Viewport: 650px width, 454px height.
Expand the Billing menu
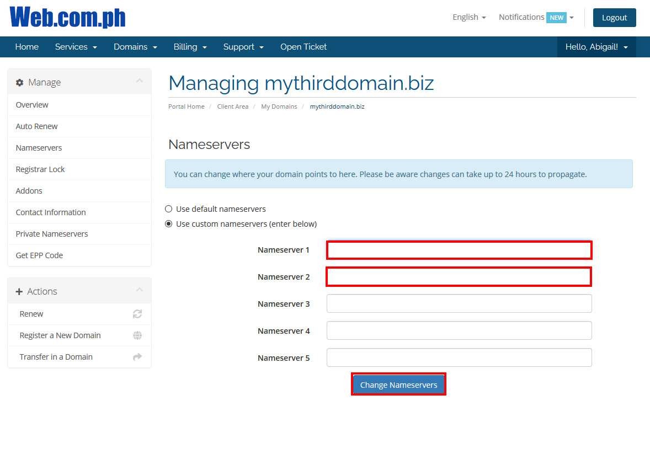tap(190, 47)
